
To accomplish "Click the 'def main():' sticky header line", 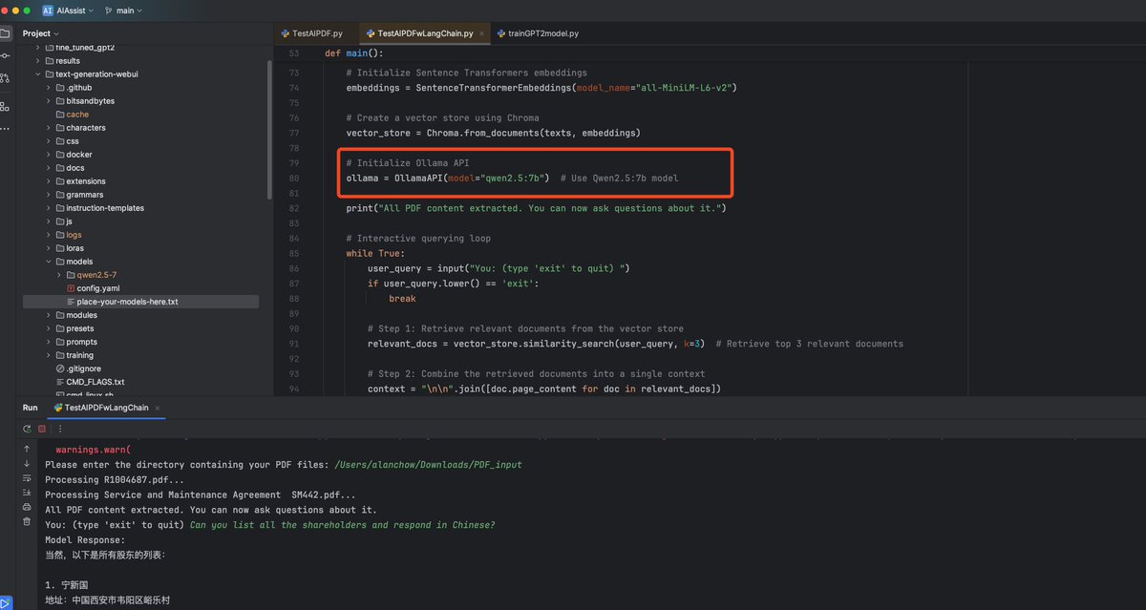I will point(353,53).
